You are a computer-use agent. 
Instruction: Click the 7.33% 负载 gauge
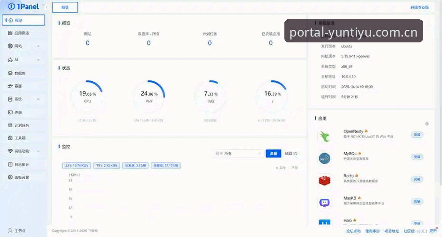pos(211,96)
